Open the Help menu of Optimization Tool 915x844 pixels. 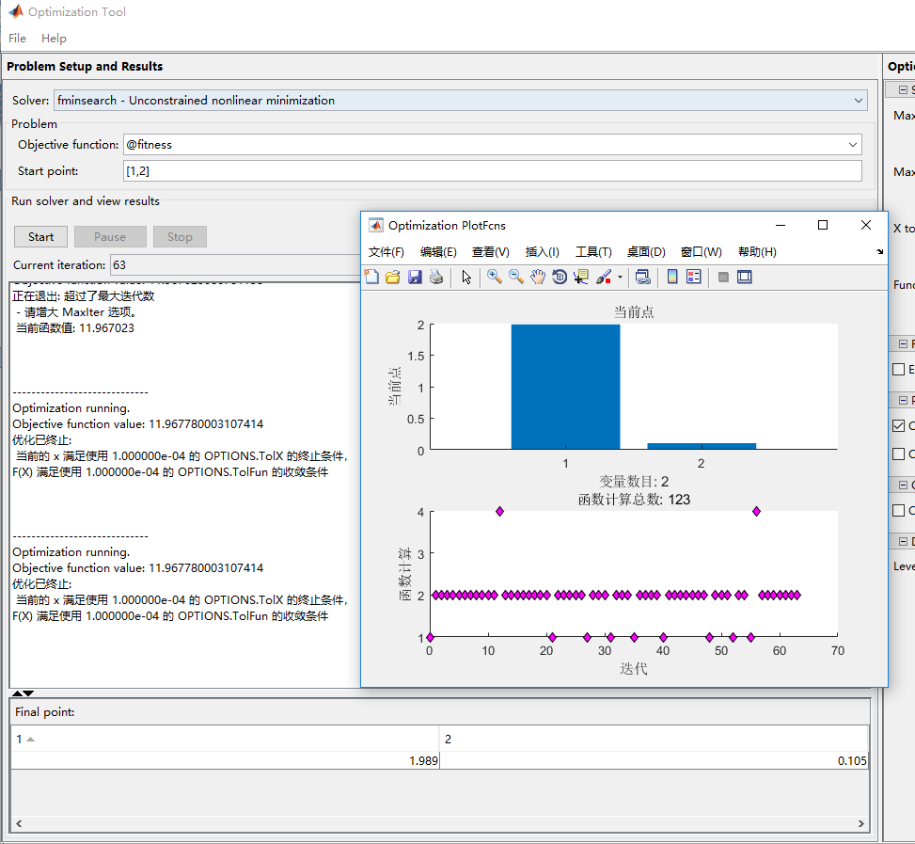click(54, 38)
